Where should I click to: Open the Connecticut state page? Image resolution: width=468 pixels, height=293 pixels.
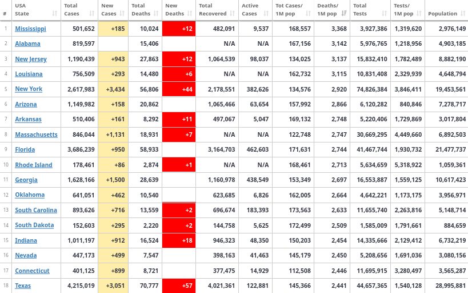pyautogui.click(x=32, y=271)
